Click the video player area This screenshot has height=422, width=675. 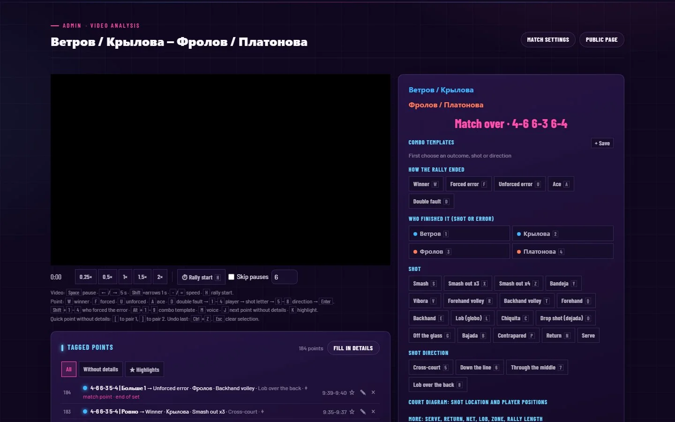point(220,170)
